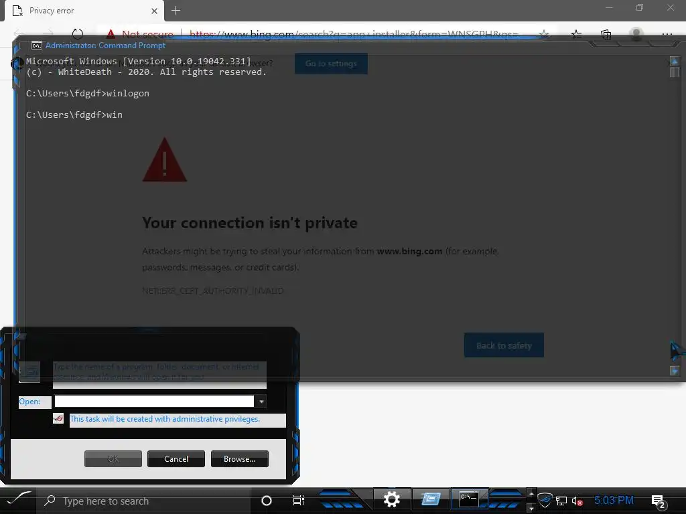Open the Action Center notifications icon
This screenshot has width=686, height=514.
(x=659, y=501)
